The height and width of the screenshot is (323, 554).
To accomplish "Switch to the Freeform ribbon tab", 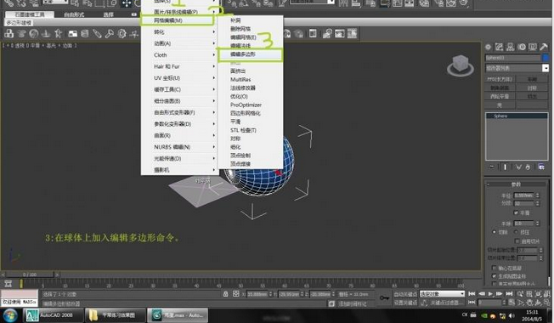I will (x=74, y=14).
